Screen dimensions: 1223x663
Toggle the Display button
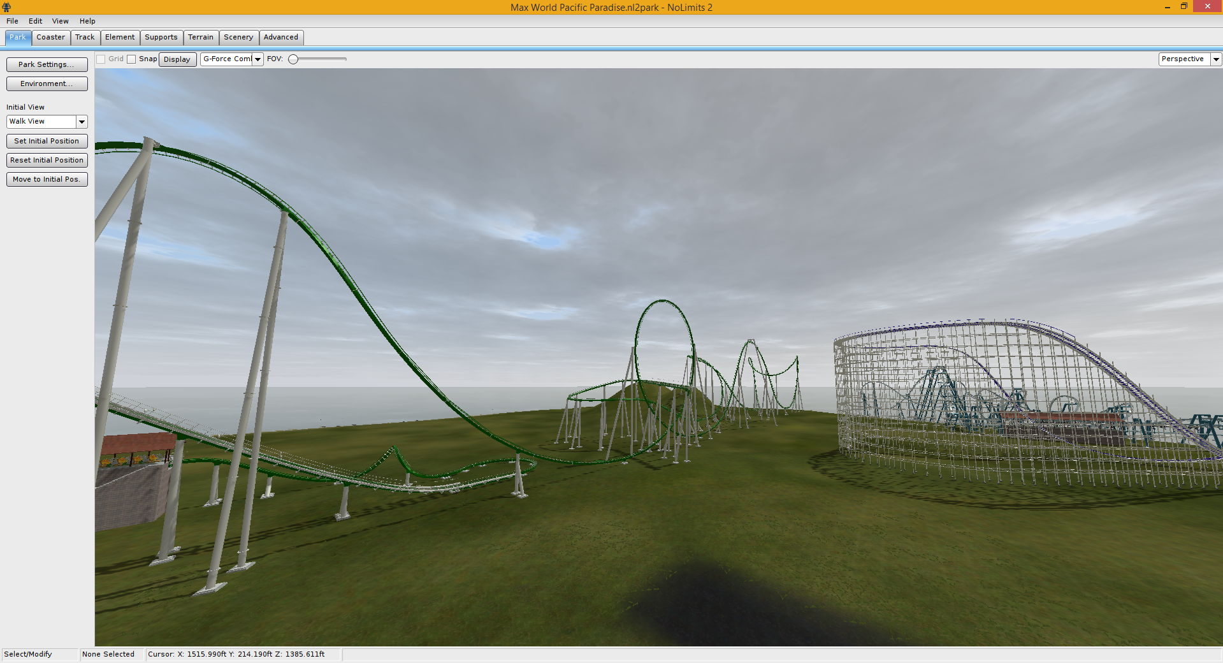coord(177,59)
